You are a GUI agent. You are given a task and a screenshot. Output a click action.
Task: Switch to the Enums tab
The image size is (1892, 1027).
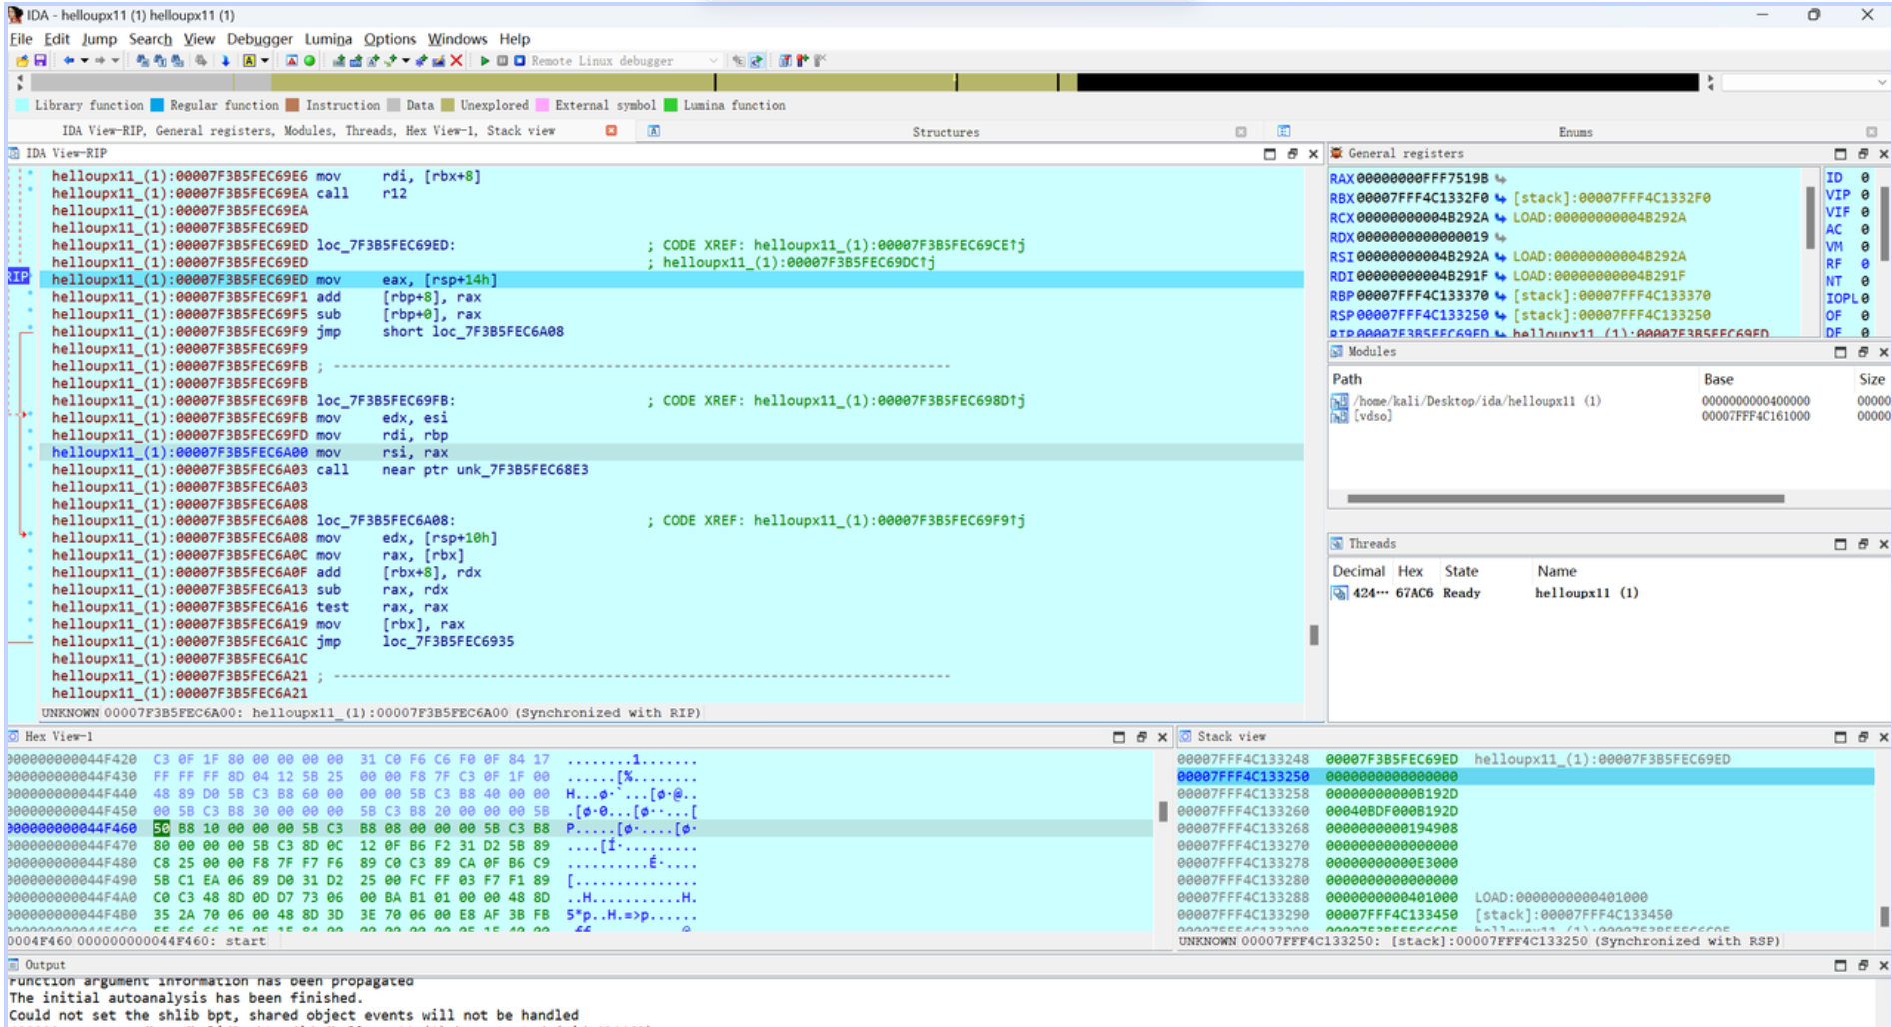[1575, 132]
